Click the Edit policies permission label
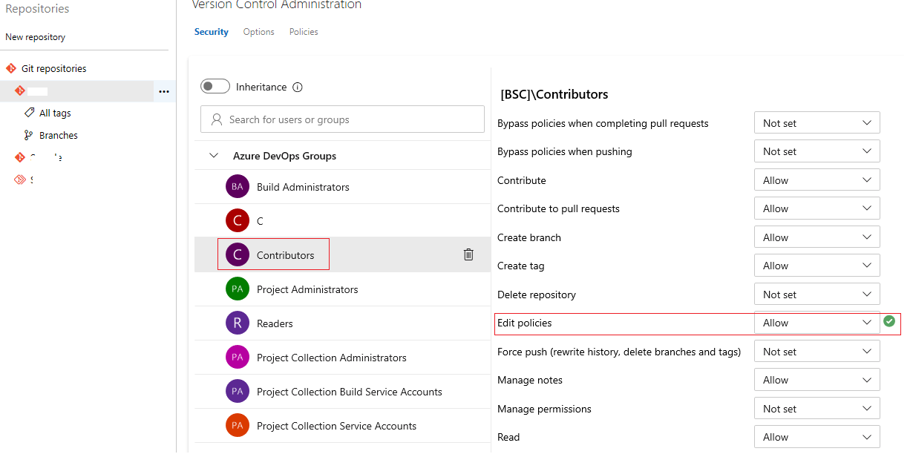 (525, 323)
